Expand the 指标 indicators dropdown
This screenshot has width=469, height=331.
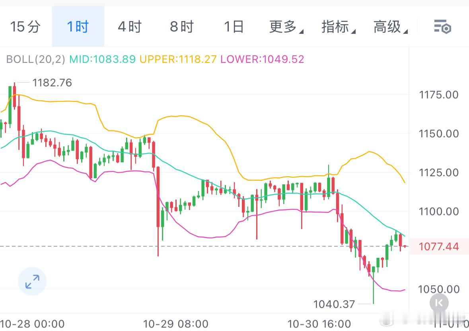tap(337, 26)
